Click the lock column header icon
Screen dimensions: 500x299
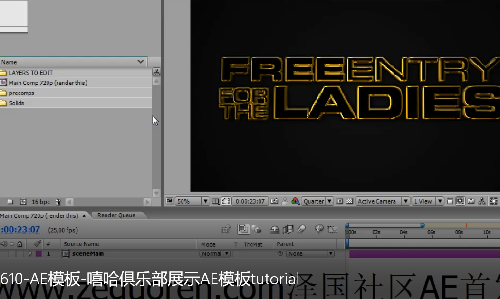coord(20,244)
